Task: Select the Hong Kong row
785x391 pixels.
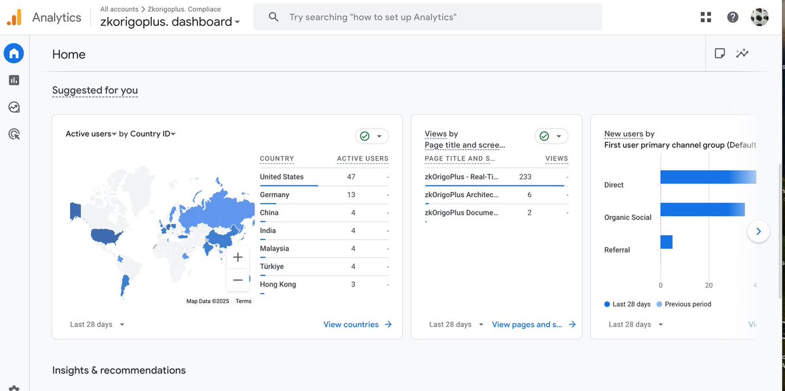Action: point(324,285)
